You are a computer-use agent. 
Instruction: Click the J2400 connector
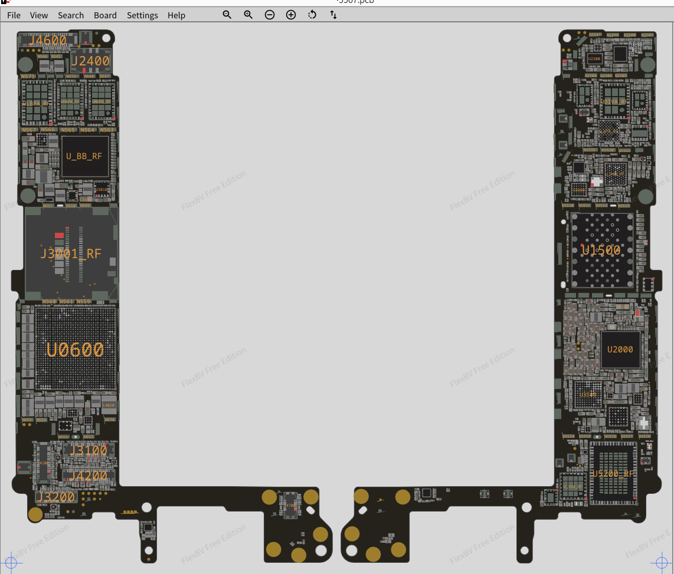coord(90,61)
